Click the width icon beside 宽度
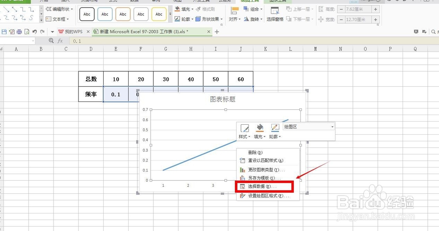The height and width of the screenshot is (231, 439). (x=321, y=20)
